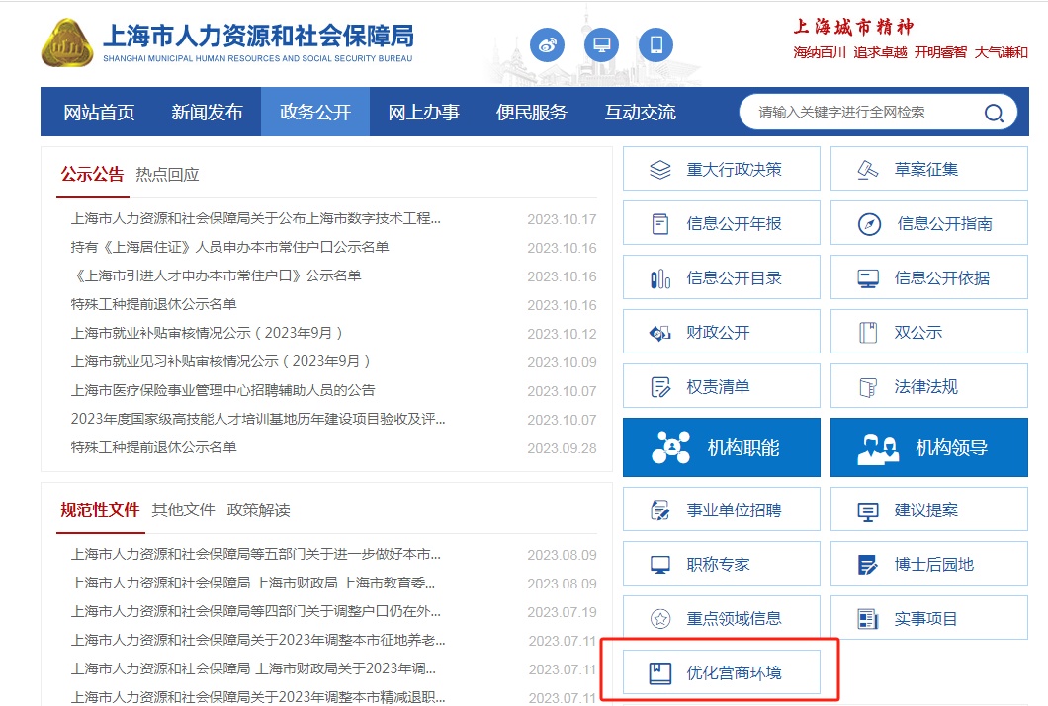The width and height of the screenshot is (1048, 706).
Task: Open the 机构职能 blue button
Action: point(721,447)
